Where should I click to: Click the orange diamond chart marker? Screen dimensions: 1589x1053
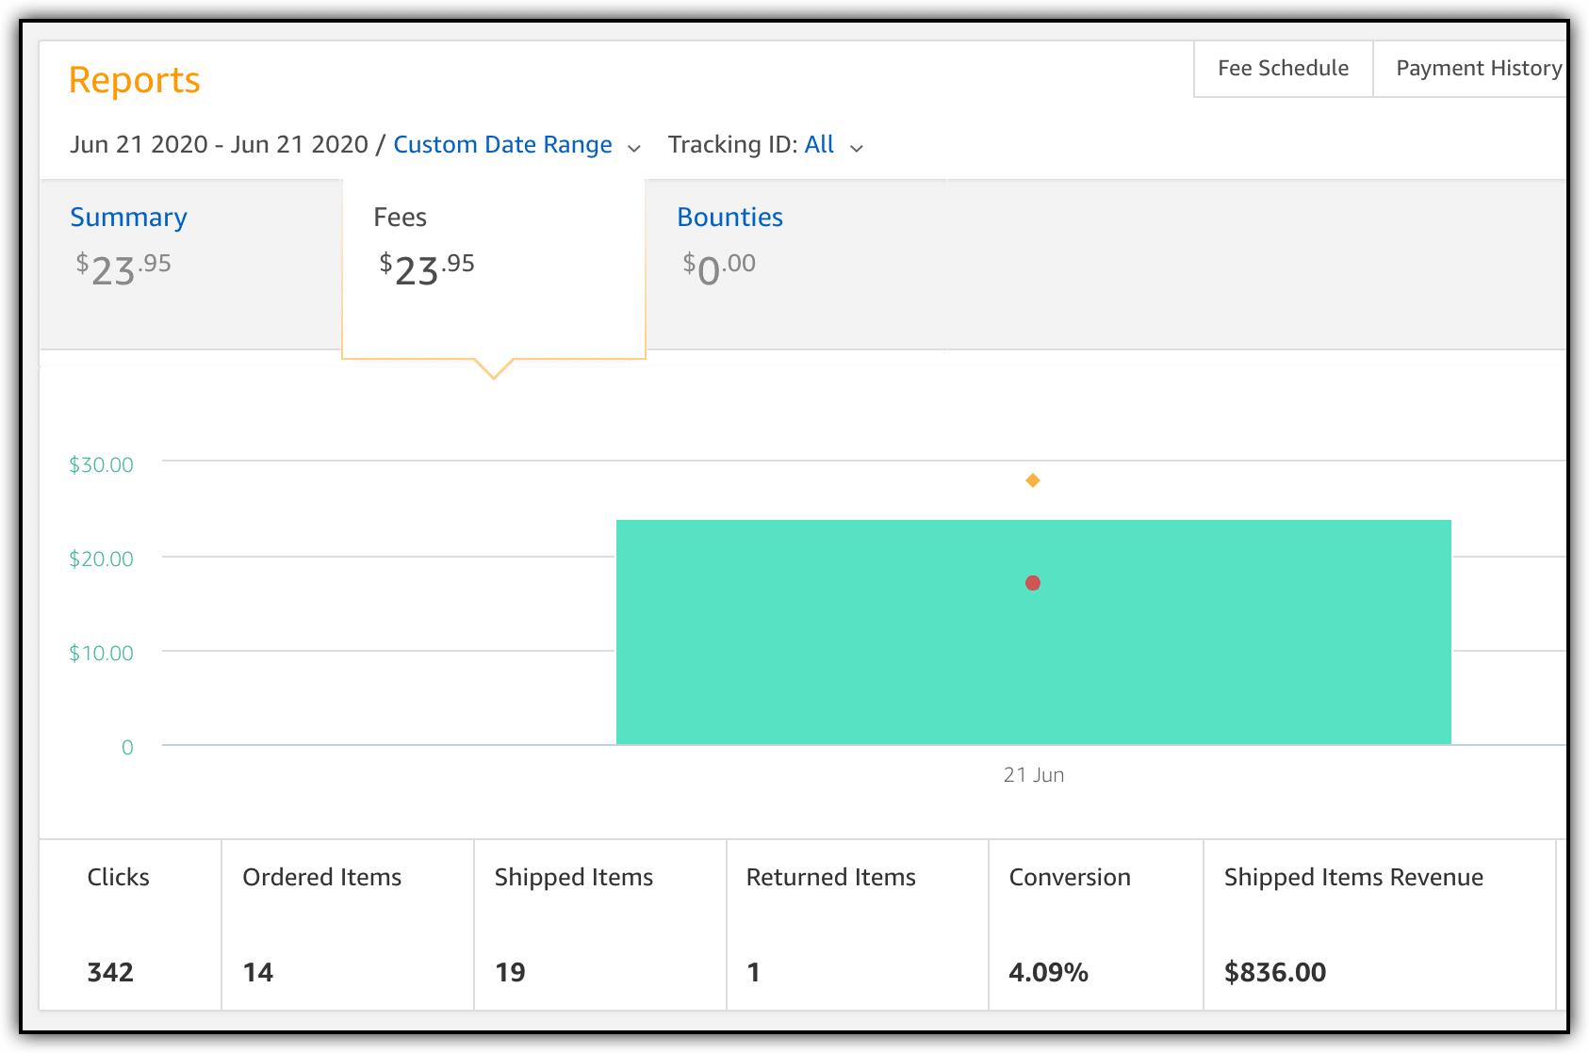point(1033,480)
